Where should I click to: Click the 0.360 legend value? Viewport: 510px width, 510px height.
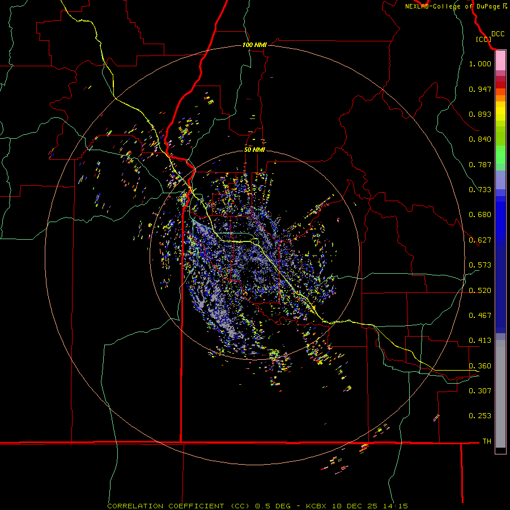(x=480, y=366)
